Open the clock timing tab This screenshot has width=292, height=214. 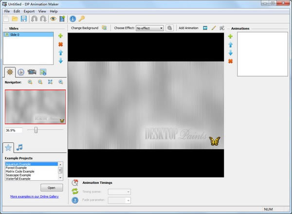[x=21, y=72]
